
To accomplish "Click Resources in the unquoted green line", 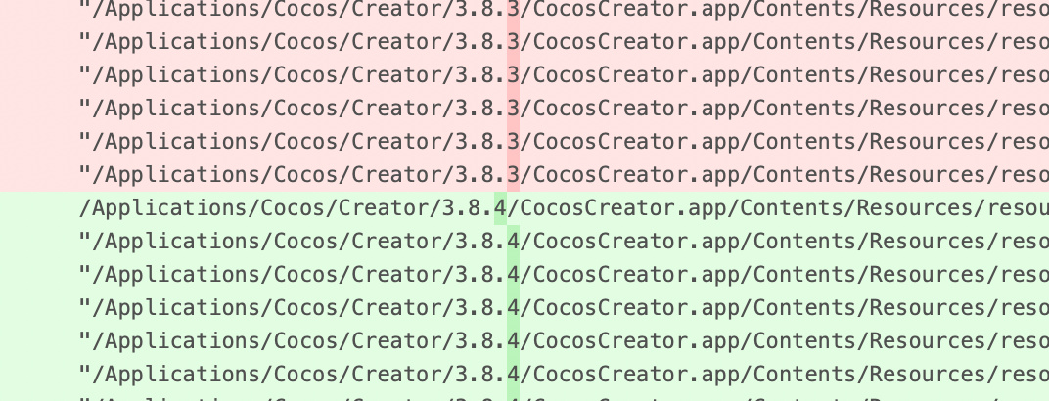I will (915, 208).
